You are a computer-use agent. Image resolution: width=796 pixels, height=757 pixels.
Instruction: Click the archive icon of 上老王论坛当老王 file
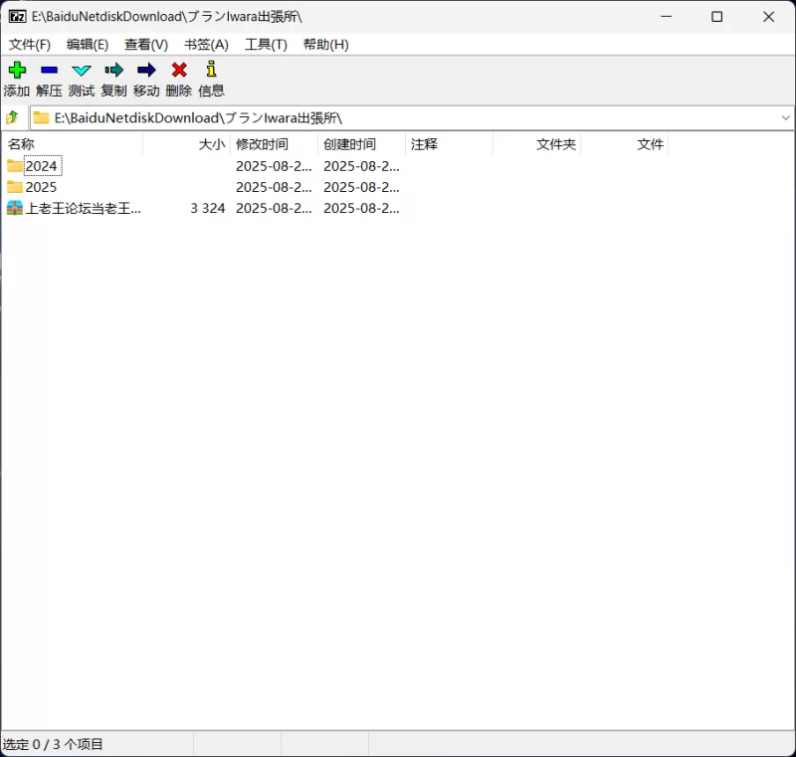(15, 208)
